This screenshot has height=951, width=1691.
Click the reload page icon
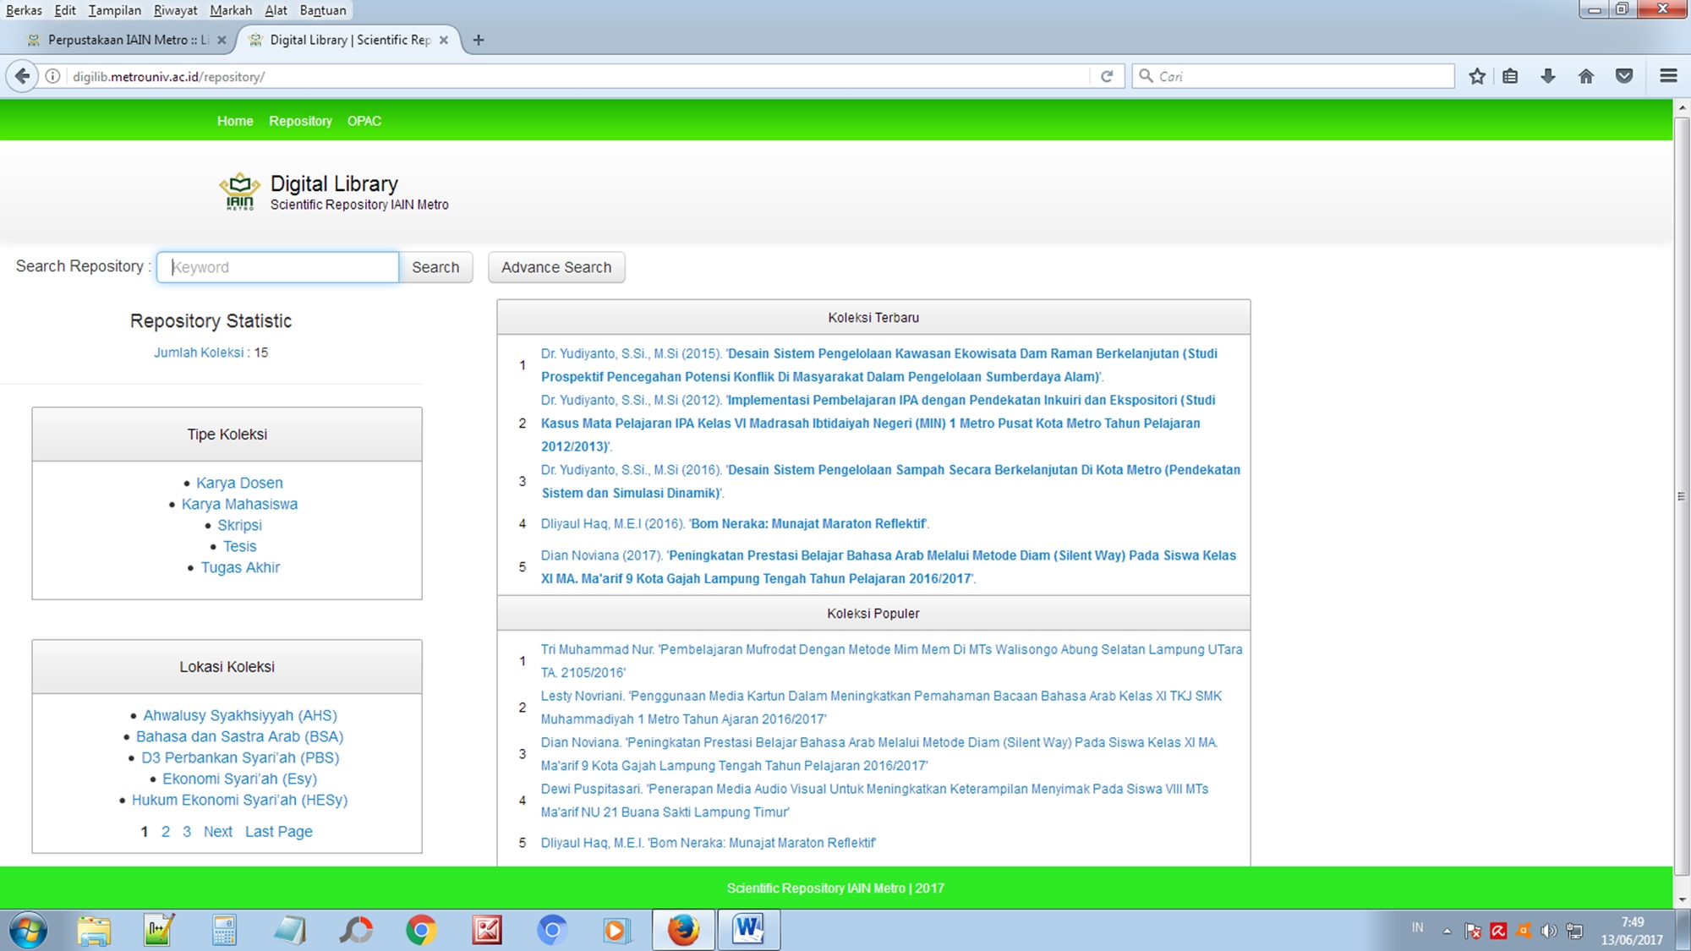tap(1107, 76)
